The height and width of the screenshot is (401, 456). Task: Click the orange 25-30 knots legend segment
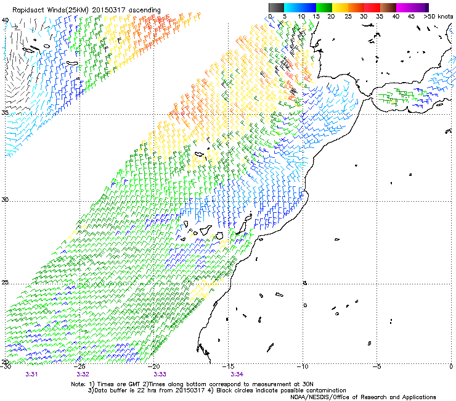pyautogui.click(x=356, y=7)
